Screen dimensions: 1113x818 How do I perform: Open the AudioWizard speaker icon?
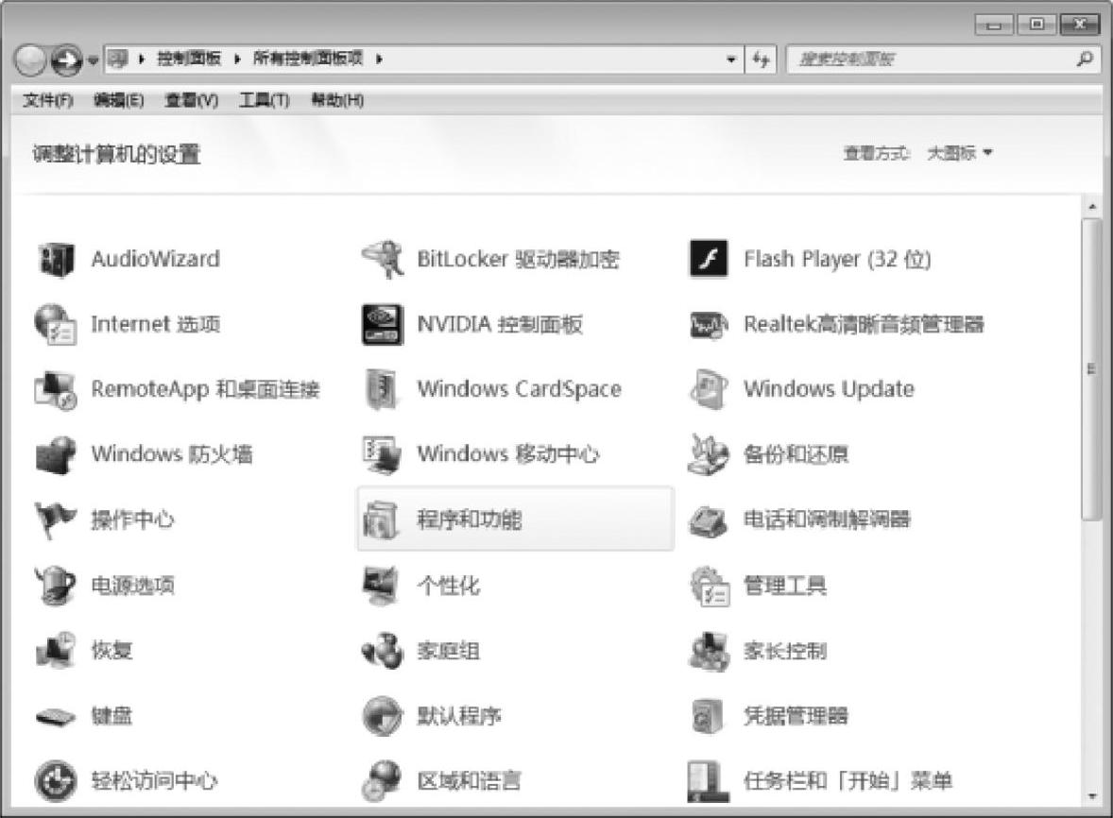(x=56, y=259)
